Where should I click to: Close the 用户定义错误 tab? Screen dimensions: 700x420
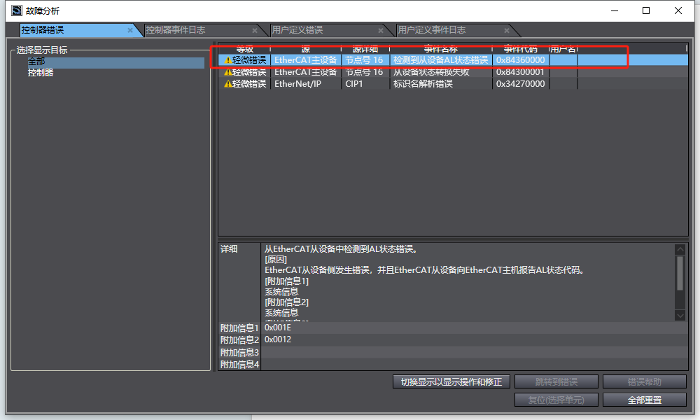click(380, 30)
